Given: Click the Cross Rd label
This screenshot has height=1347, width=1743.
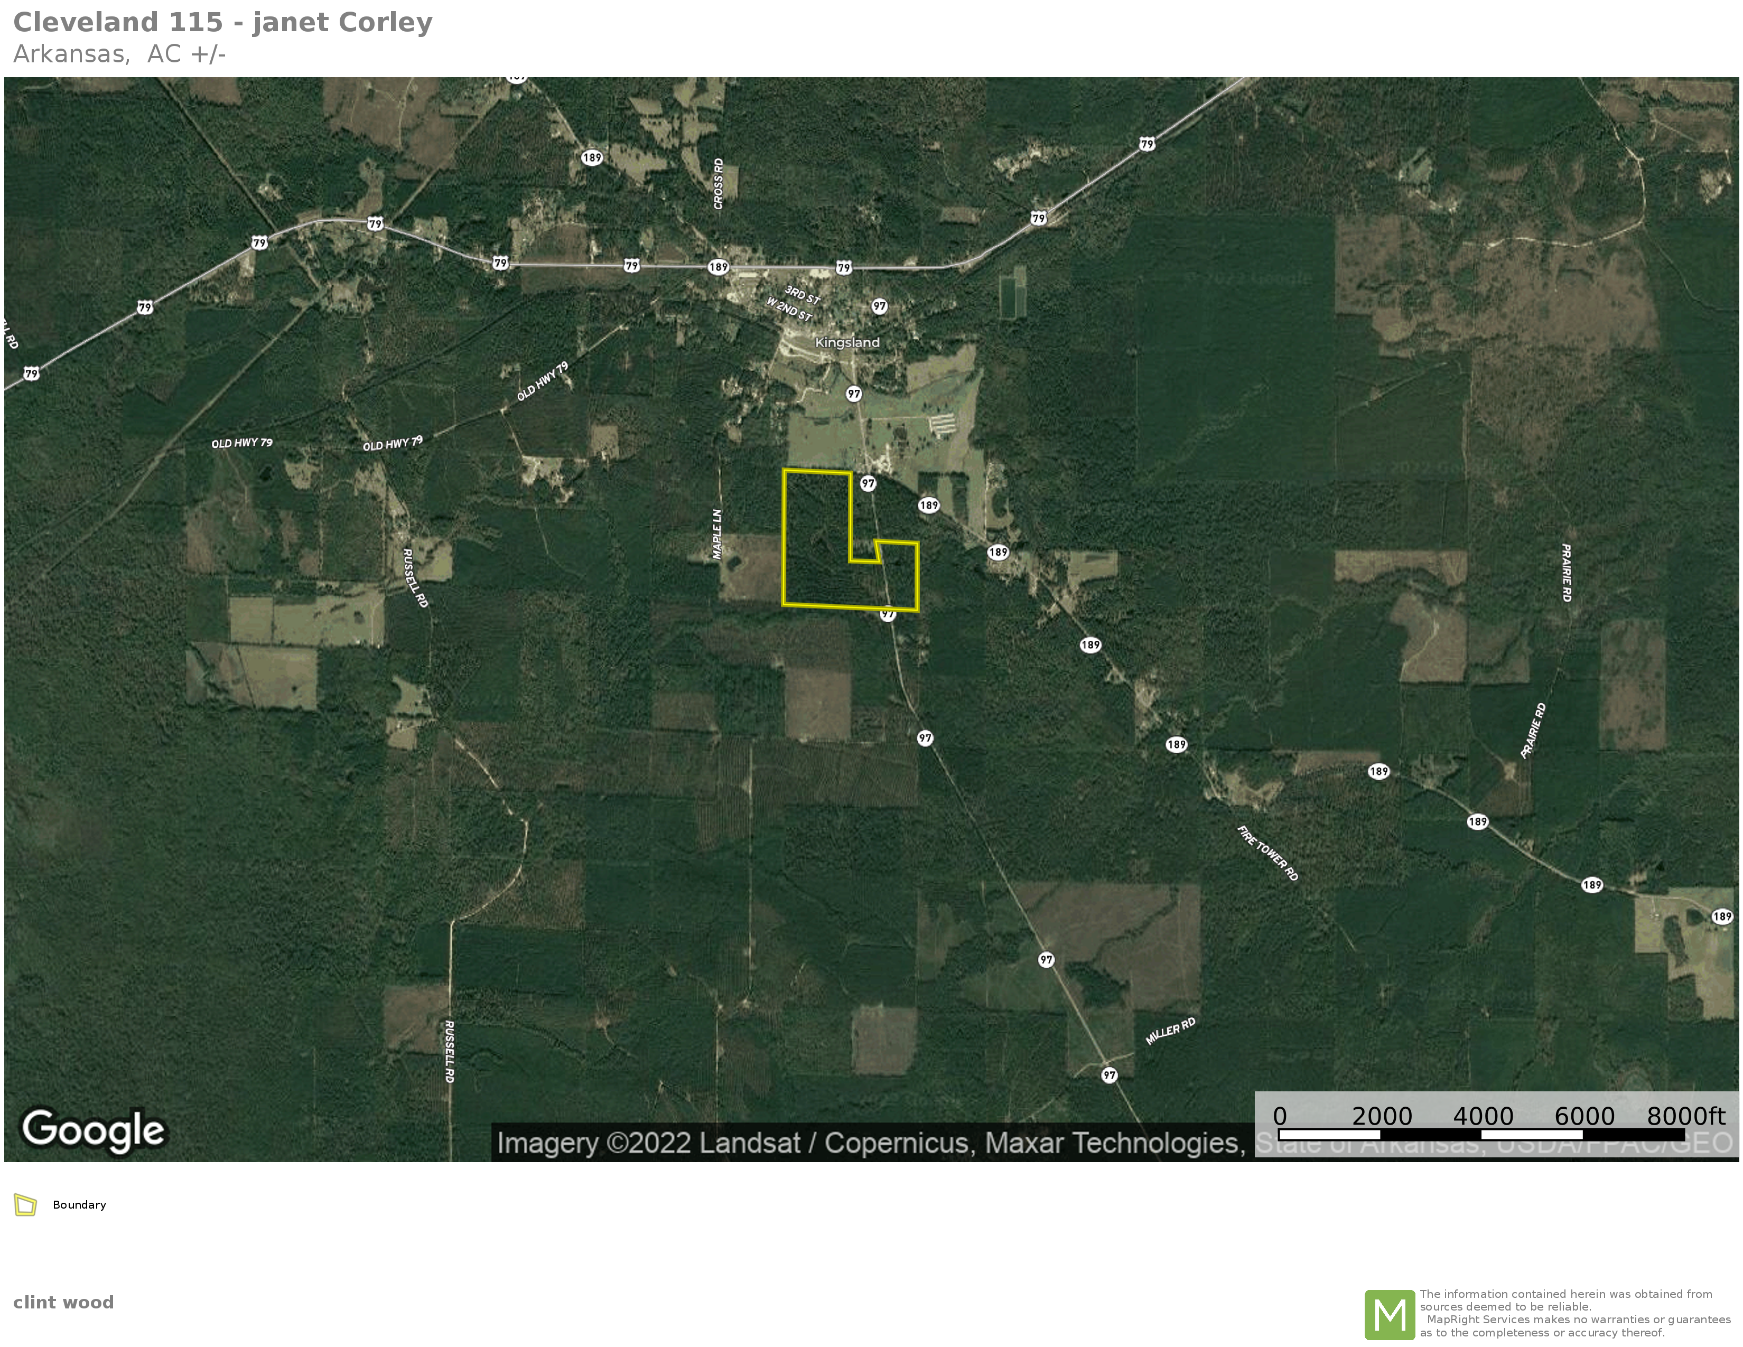Looking at the screenshot, I should (x=718, y=183).
